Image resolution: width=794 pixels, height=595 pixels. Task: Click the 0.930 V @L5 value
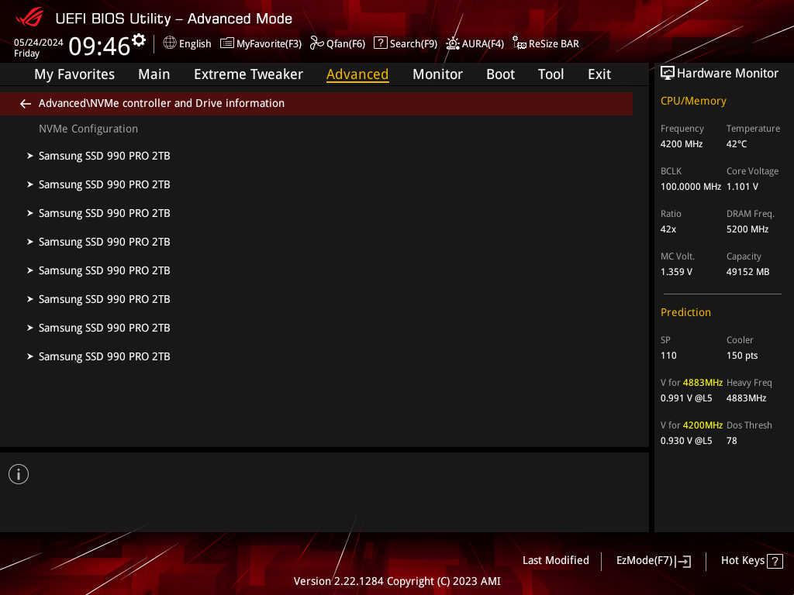pos(686,441)
